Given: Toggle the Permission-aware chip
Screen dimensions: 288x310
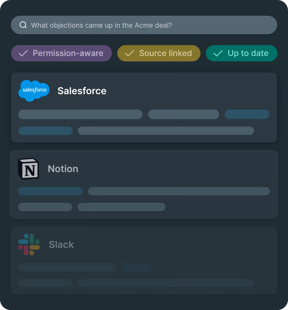Looking at the screenshot, I should [61, 53].
